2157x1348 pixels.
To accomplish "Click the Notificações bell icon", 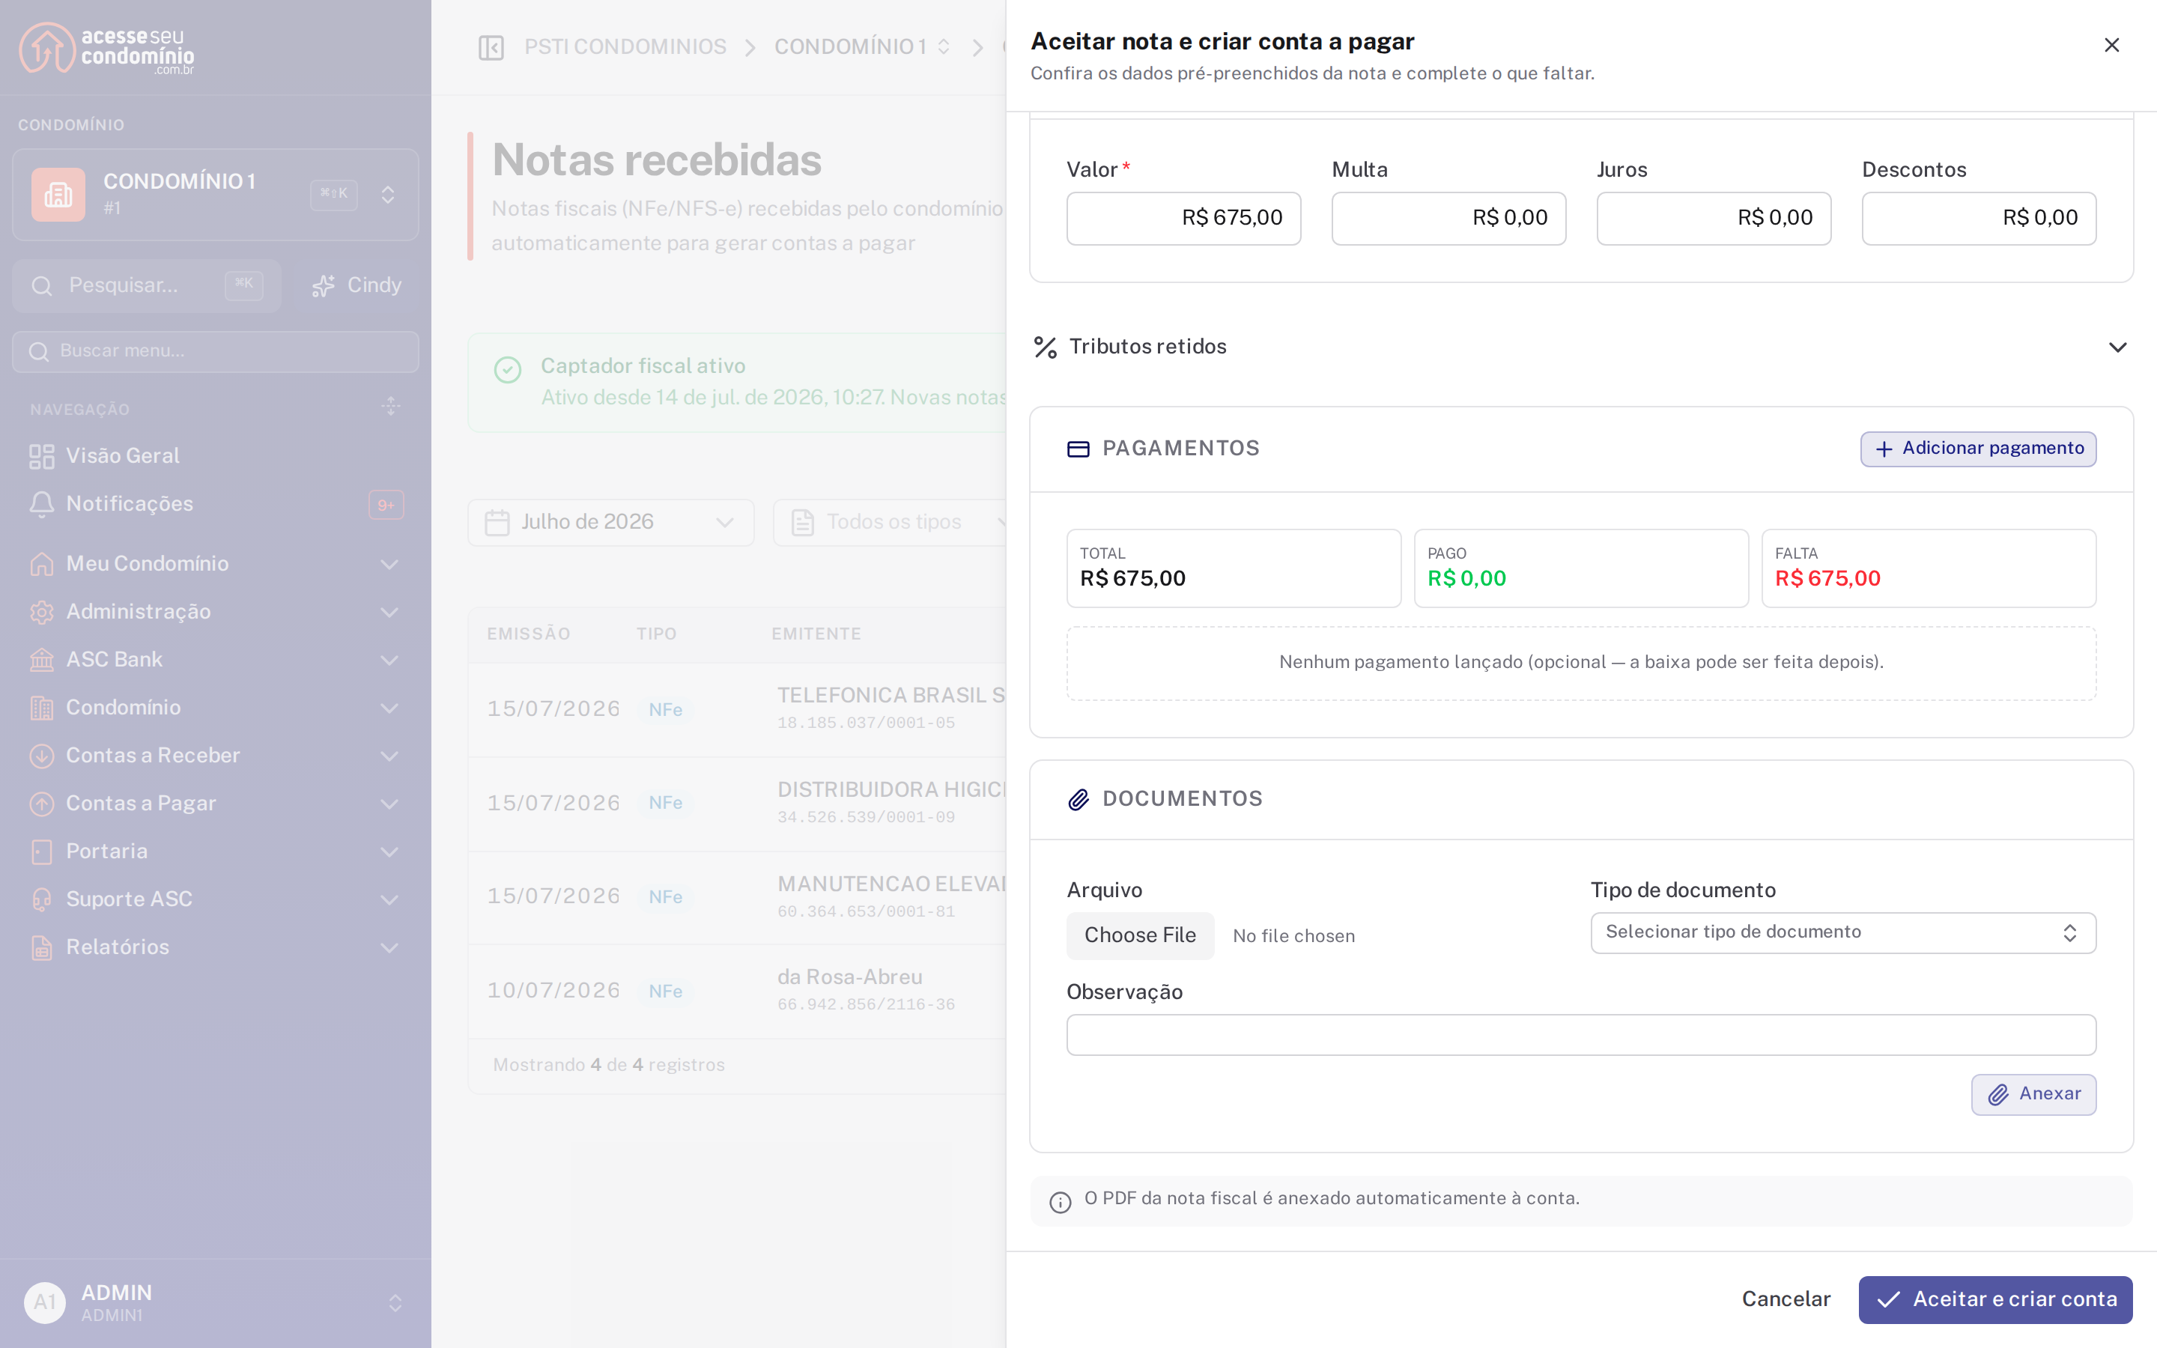I will [x=42, y=504].
